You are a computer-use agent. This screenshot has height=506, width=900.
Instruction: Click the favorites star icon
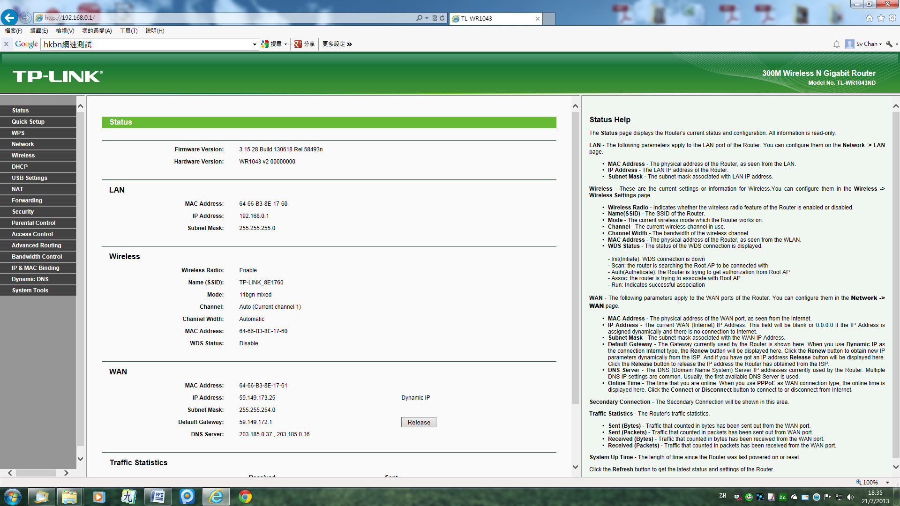(881, 18)
